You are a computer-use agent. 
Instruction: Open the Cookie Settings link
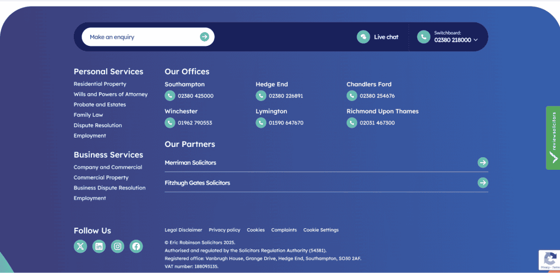click(x=321, y=230)
